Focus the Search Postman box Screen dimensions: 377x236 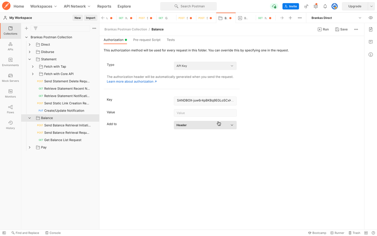(x=188, y=6)
